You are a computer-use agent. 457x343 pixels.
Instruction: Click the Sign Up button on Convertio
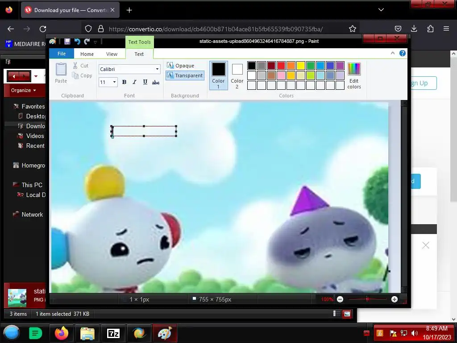(x=424, y=83)
